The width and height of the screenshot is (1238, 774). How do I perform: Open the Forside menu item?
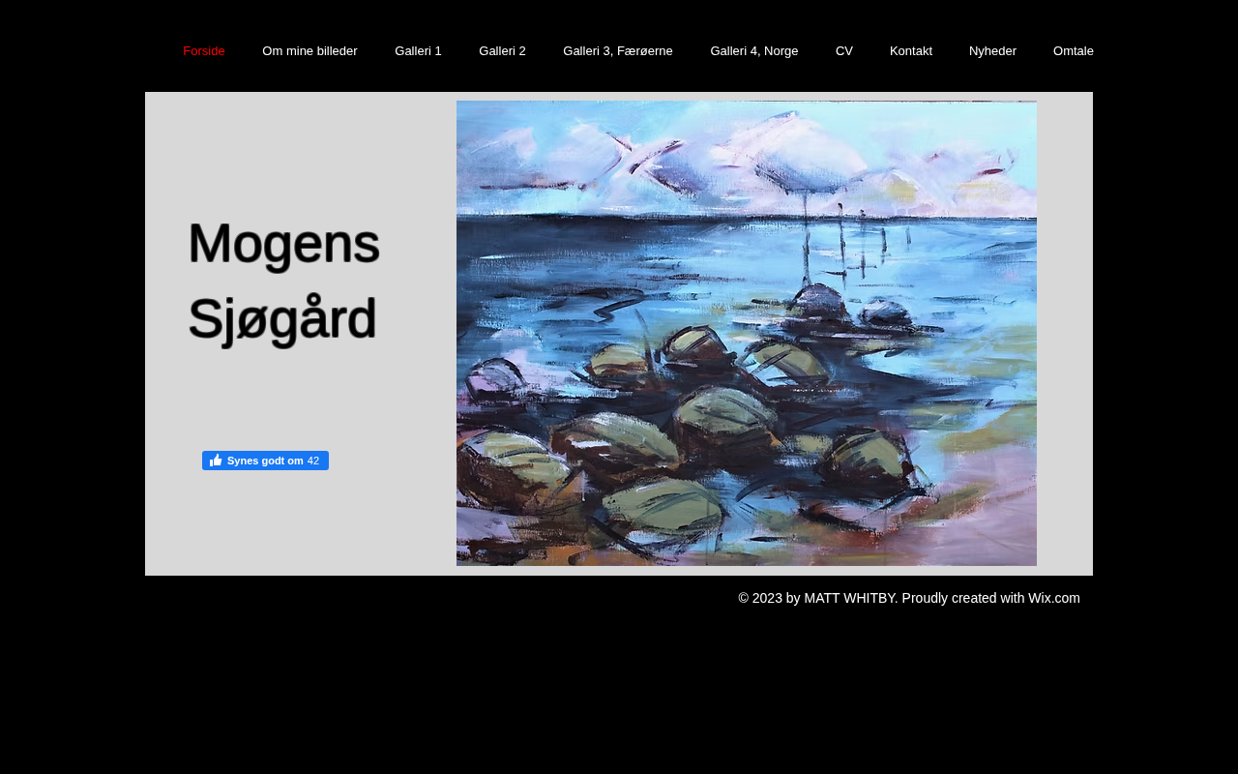[x=204, y=51]
